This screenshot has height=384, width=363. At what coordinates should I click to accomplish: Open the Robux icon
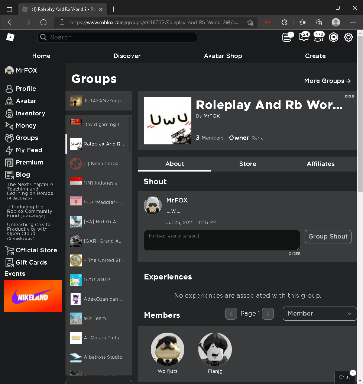(334, 37)
